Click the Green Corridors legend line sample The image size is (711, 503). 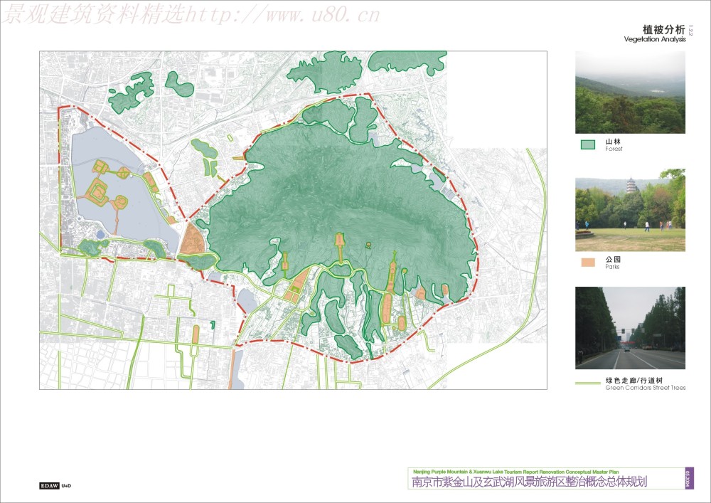(587, 383)
